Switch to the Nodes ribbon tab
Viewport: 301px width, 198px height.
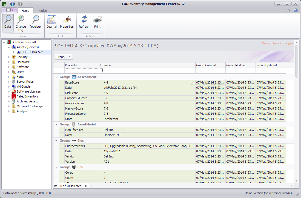pos(42,11)
